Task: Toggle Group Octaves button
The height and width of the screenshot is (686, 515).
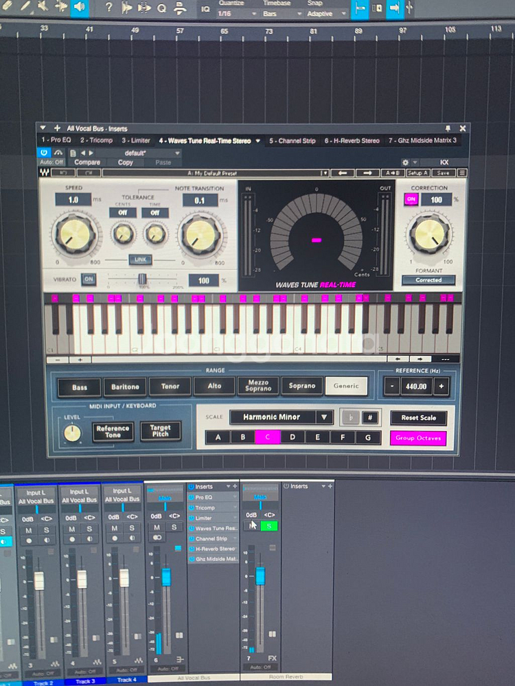Action: tap(418, 438)
